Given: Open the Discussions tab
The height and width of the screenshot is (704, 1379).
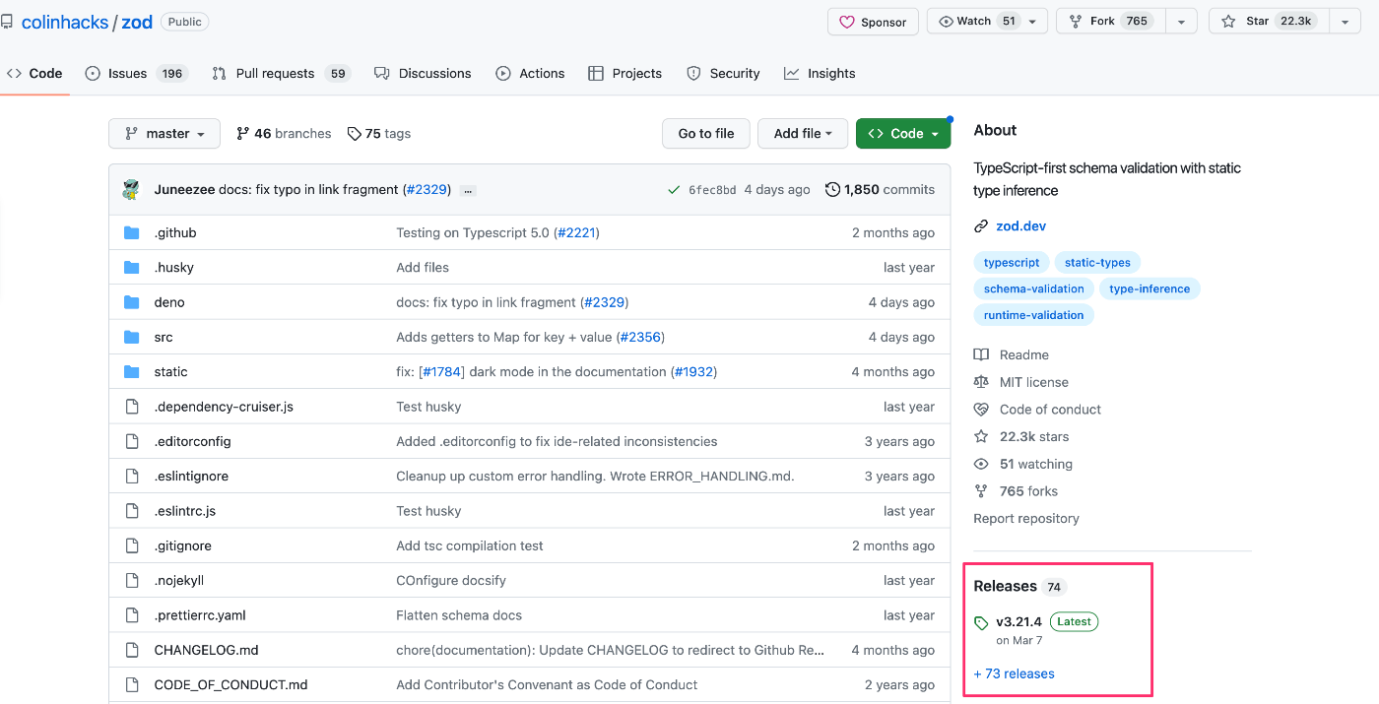Looking at the screenshot, I should 423,74.
